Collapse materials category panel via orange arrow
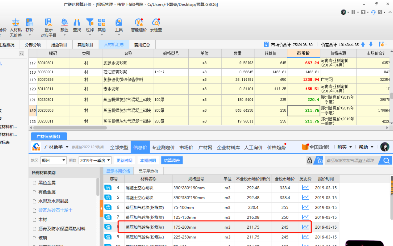 pyautogui.click(x=101, y=208)
